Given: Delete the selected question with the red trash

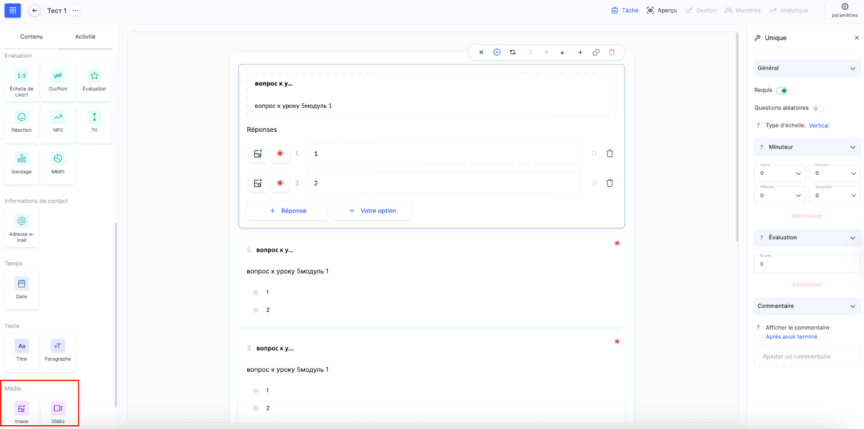Looking at the screenshot, I should [612, 52].
